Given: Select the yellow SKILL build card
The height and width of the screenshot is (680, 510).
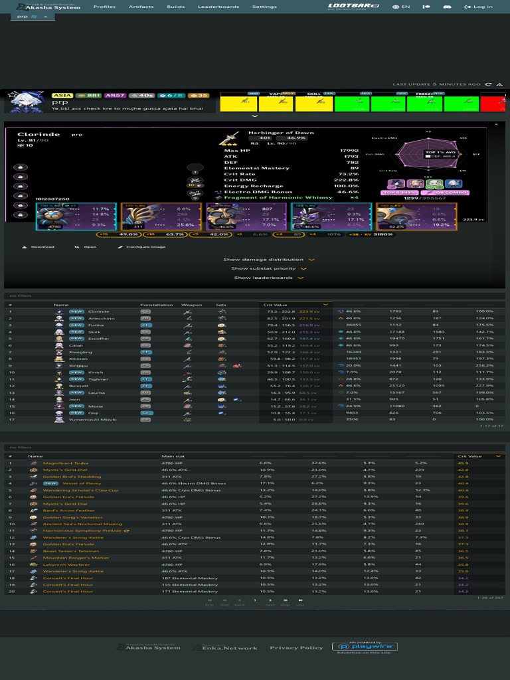Looking at the screenshot, I should pyautogui.click(x=314, y=103).
